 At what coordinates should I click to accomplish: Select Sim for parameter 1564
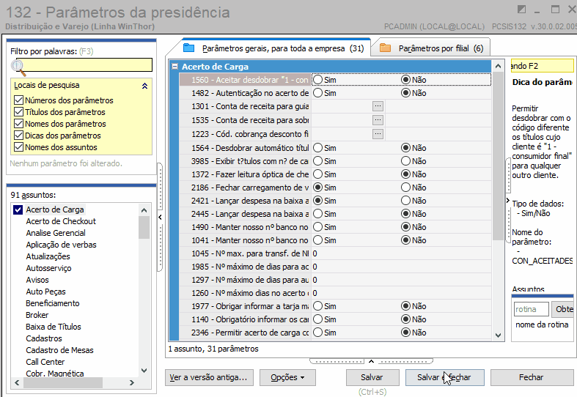(318, 148)
